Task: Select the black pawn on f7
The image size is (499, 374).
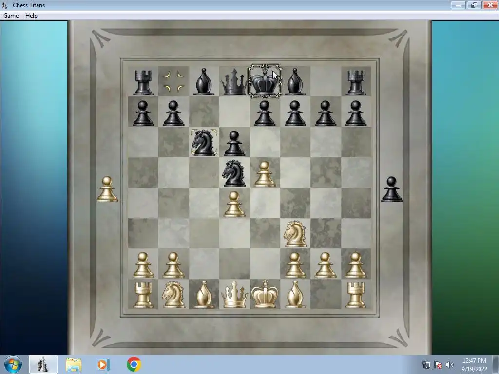Action: coord(295,113)
